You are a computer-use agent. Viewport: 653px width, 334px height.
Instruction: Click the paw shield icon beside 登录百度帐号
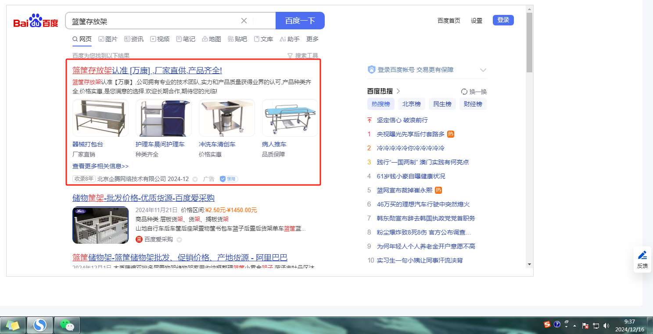(x=371, y=70)
